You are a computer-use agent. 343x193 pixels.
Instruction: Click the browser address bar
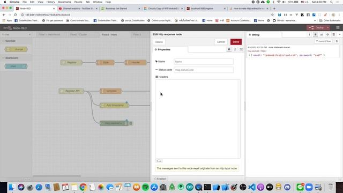(x=144, y=15)
